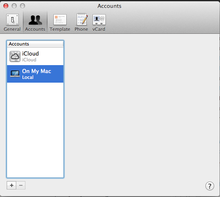Click the zoom window button
Image resolution: width=220 pixels, height=197 pixels.
coord(22,6)
